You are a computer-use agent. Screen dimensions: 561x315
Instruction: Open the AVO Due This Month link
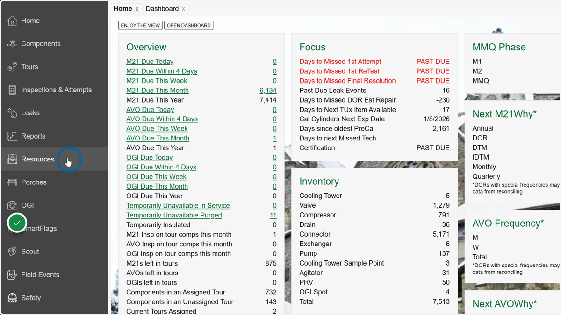coord(158,138)
